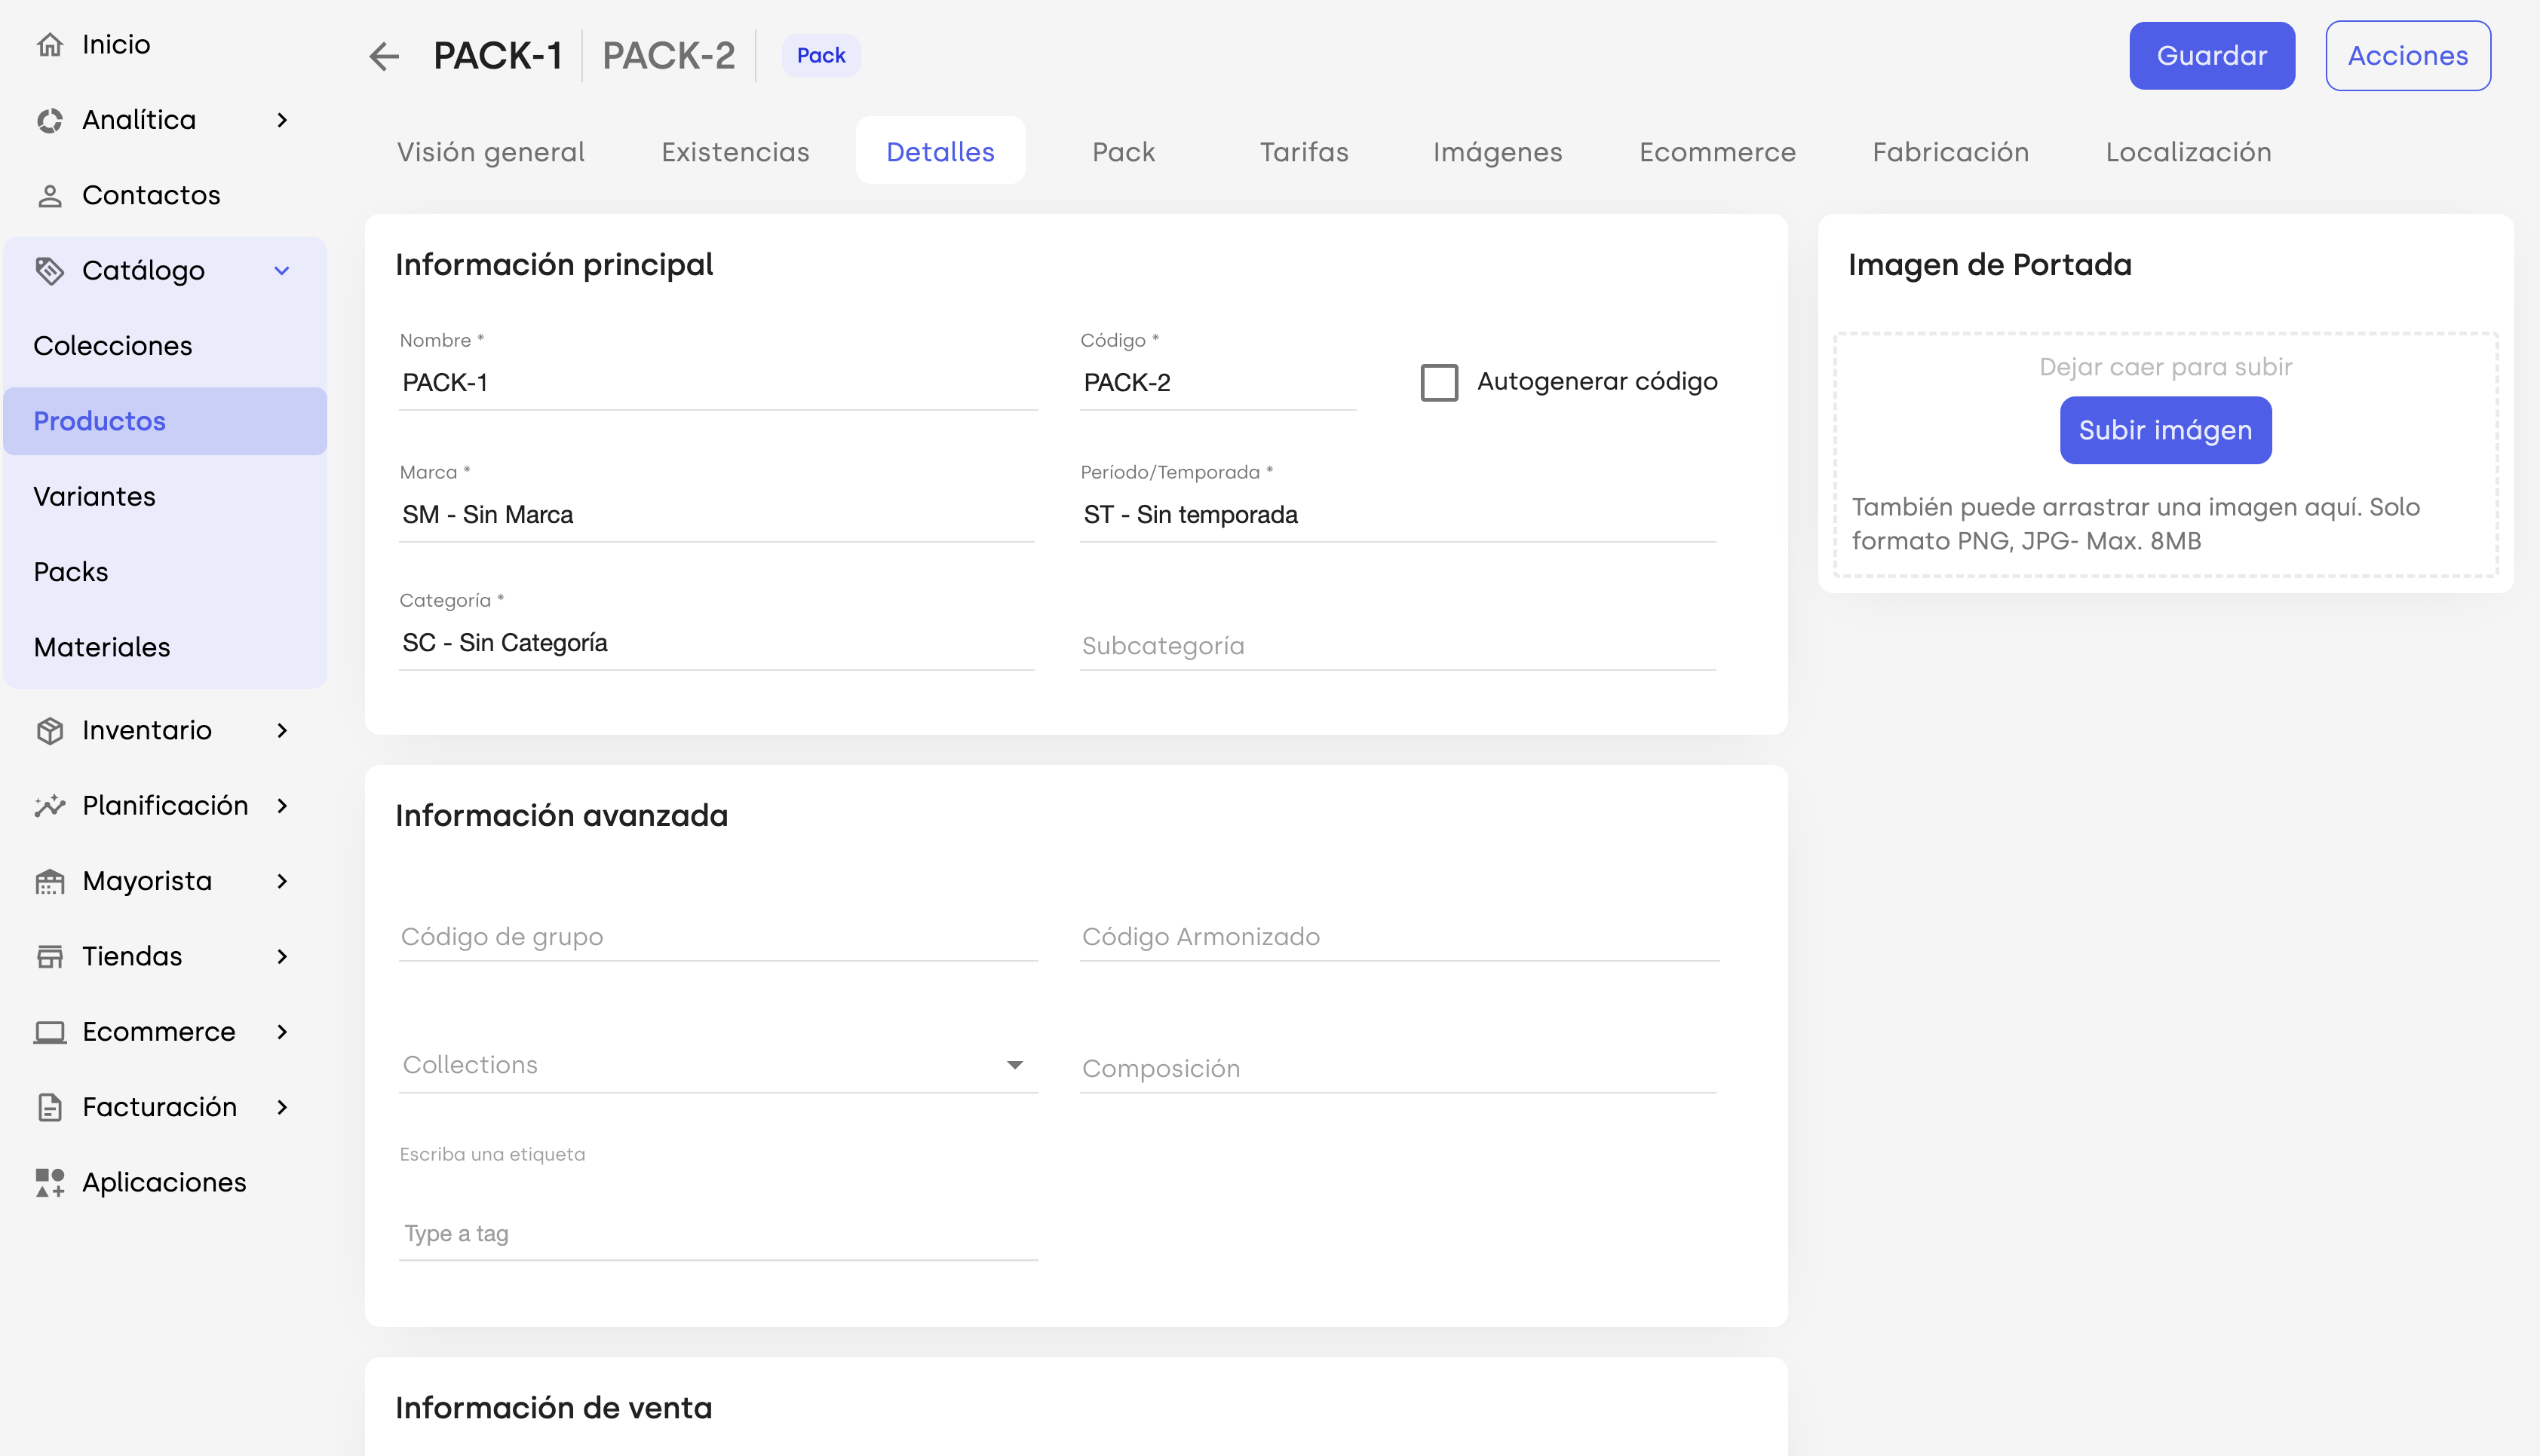Switch to the Visión general tab
2540x1456 pixels.
coord(490,151)
